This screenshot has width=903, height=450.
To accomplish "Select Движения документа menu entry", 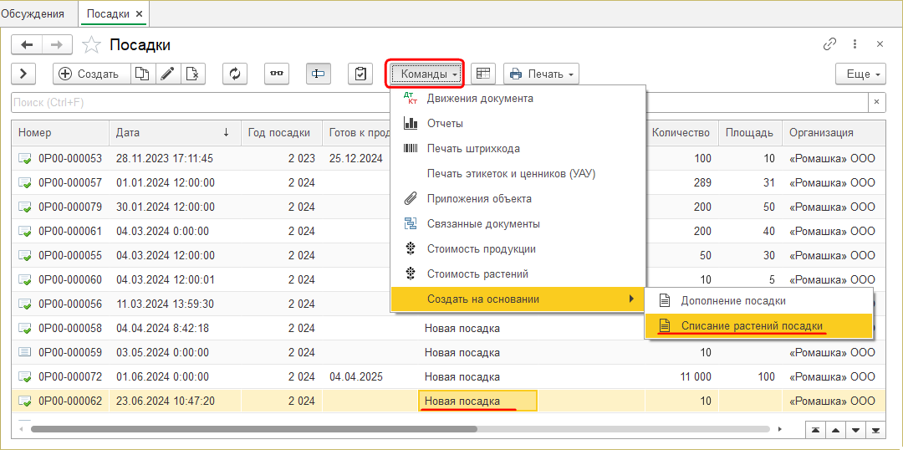I will (479, 99).
